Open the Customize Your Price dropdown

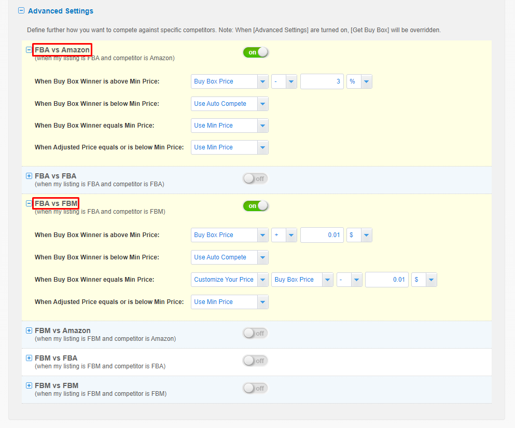pyautogui.click(x=230, y=280)
